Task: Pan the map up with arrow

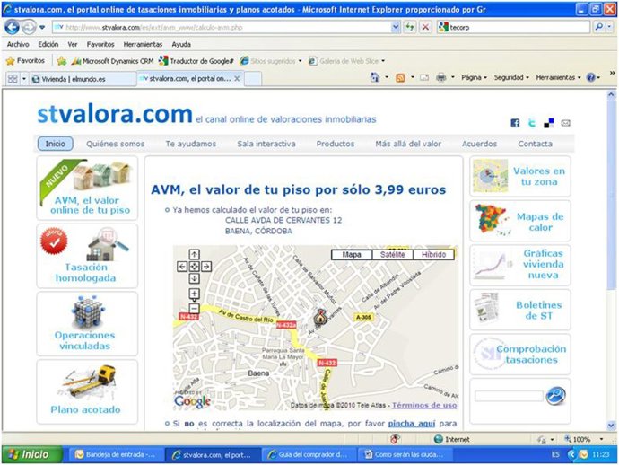Action: click(x=194, y=254)
